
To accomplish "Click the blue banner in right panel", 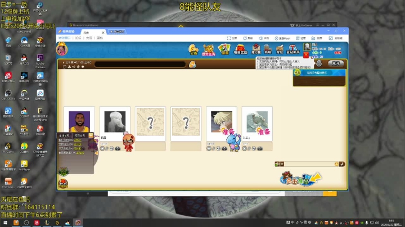I will (319, 72).
